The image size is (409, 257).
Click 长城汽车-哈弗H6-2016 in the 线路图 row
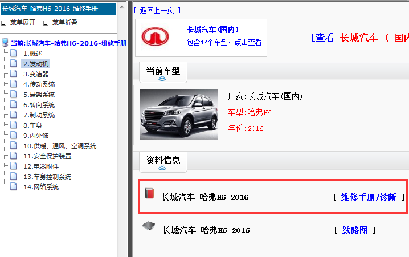click(x=206, y=230)
